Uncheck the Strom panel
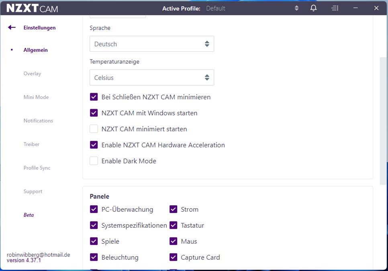 173,209
